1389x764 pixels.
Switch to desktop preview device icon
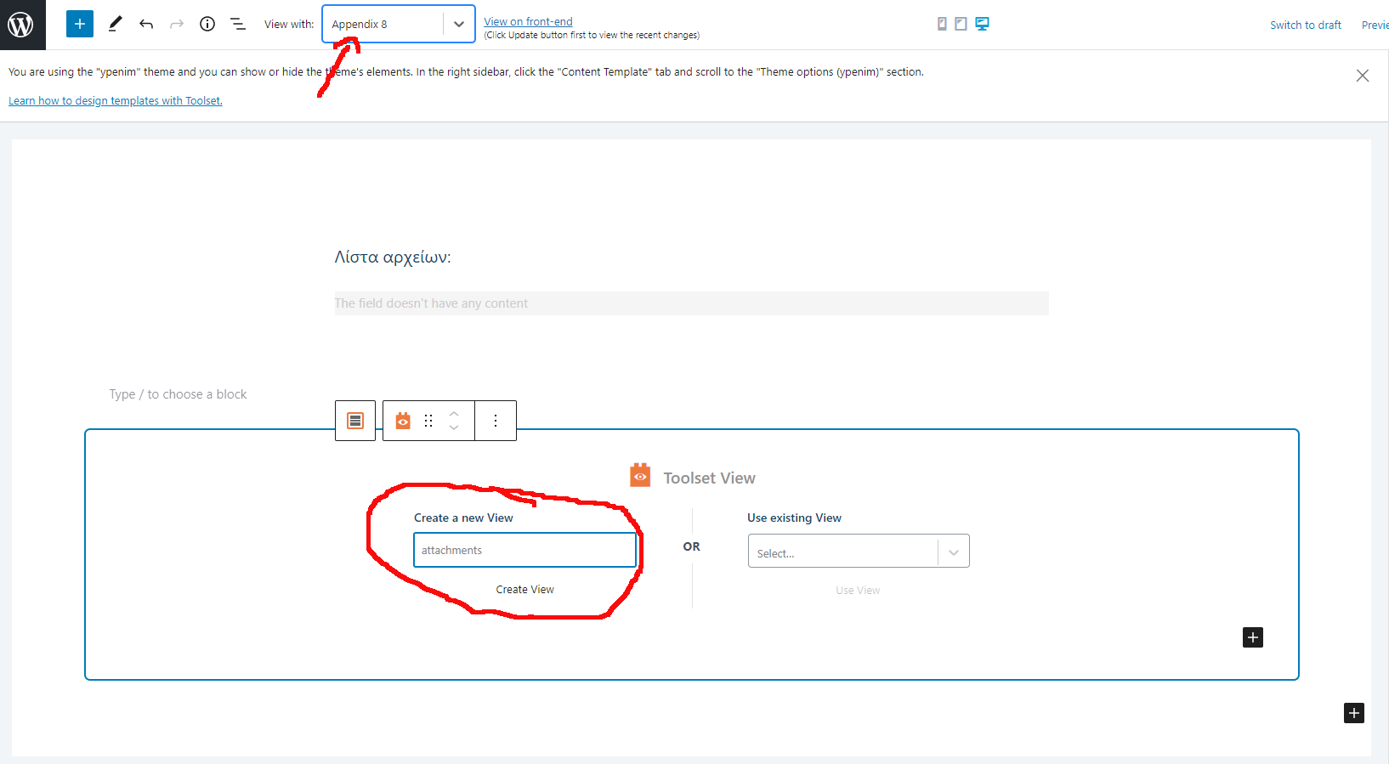(982, 24)
